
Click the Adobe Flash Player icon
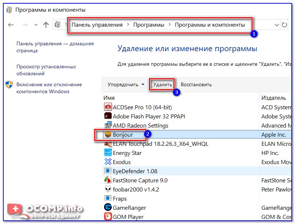pos(108,116)
